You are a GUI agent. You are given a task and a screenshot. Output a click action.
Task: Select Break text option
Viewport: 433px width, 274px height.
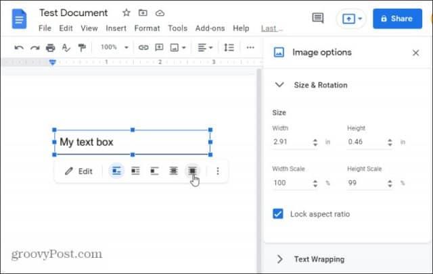click(x=154, y=171)
